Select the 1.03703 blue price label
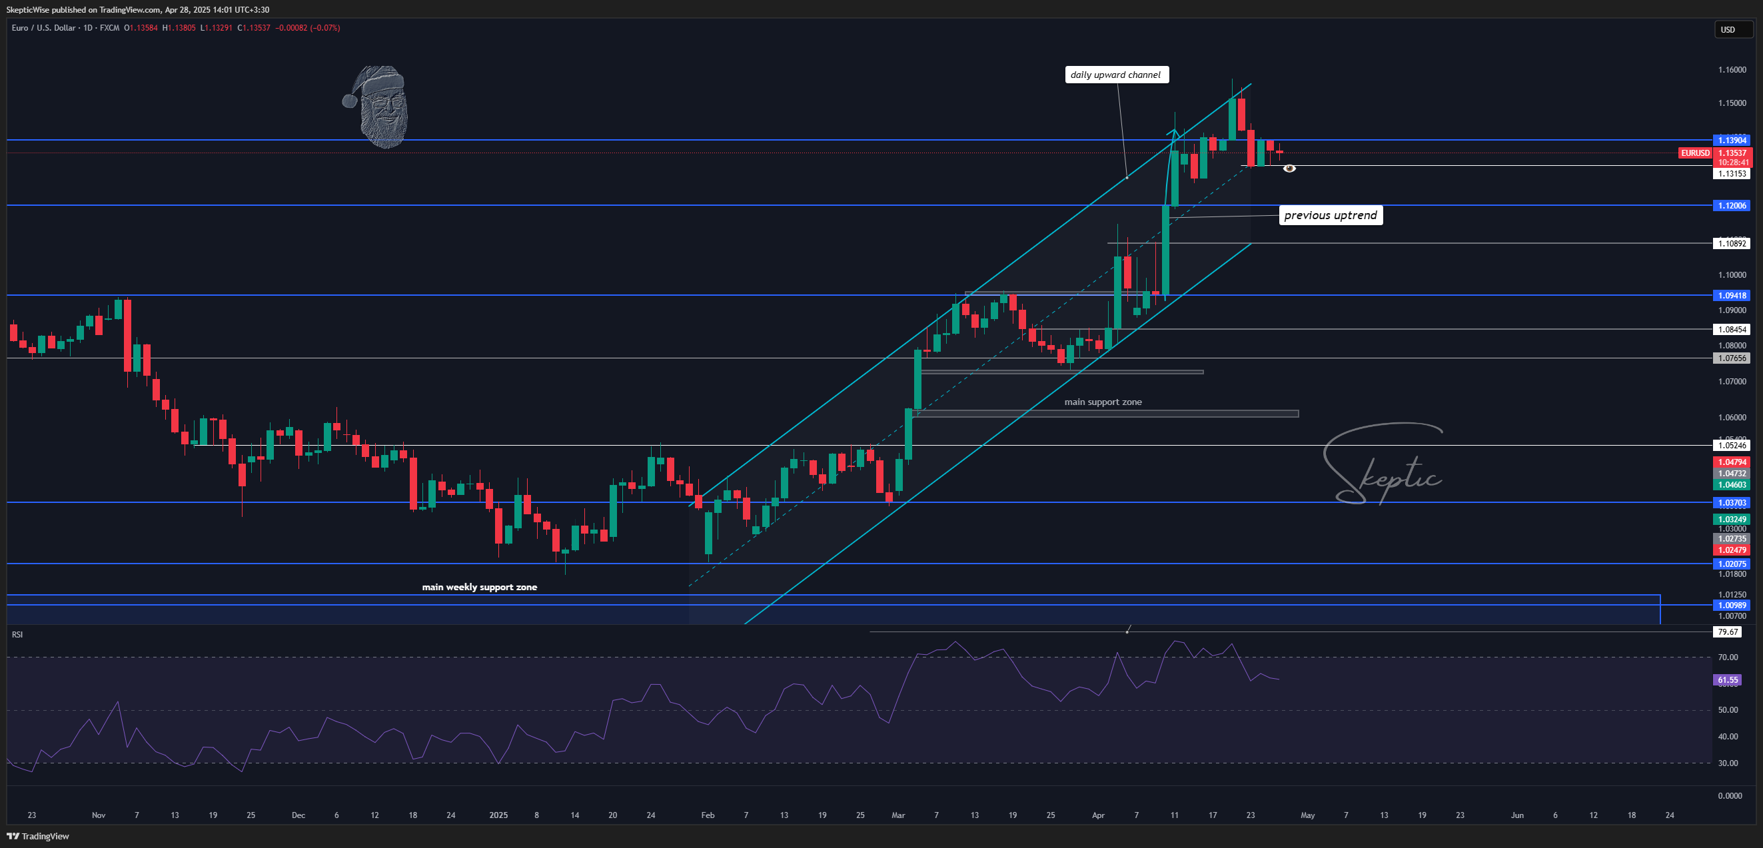The height and width of the screenshot is (848, 1763). pyautogui.click(x=1732, y=502)
